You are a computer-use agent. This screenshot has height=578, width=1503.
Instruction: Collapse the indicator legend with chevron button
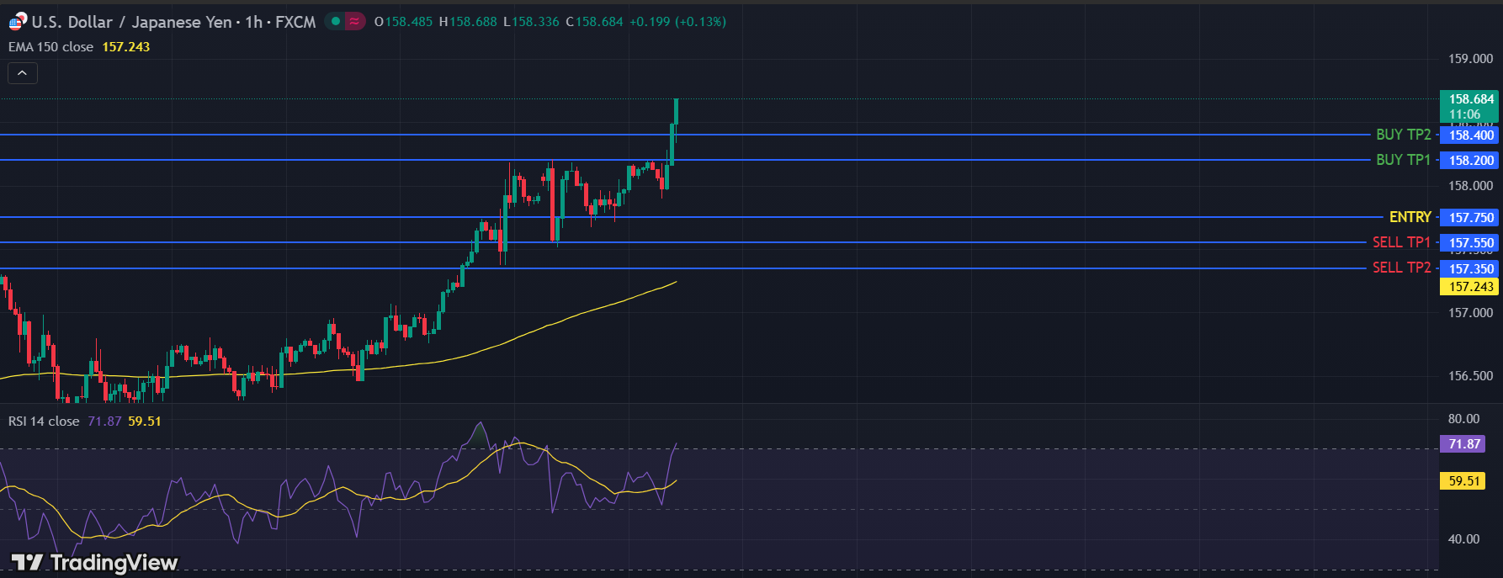tap(23, 74)
